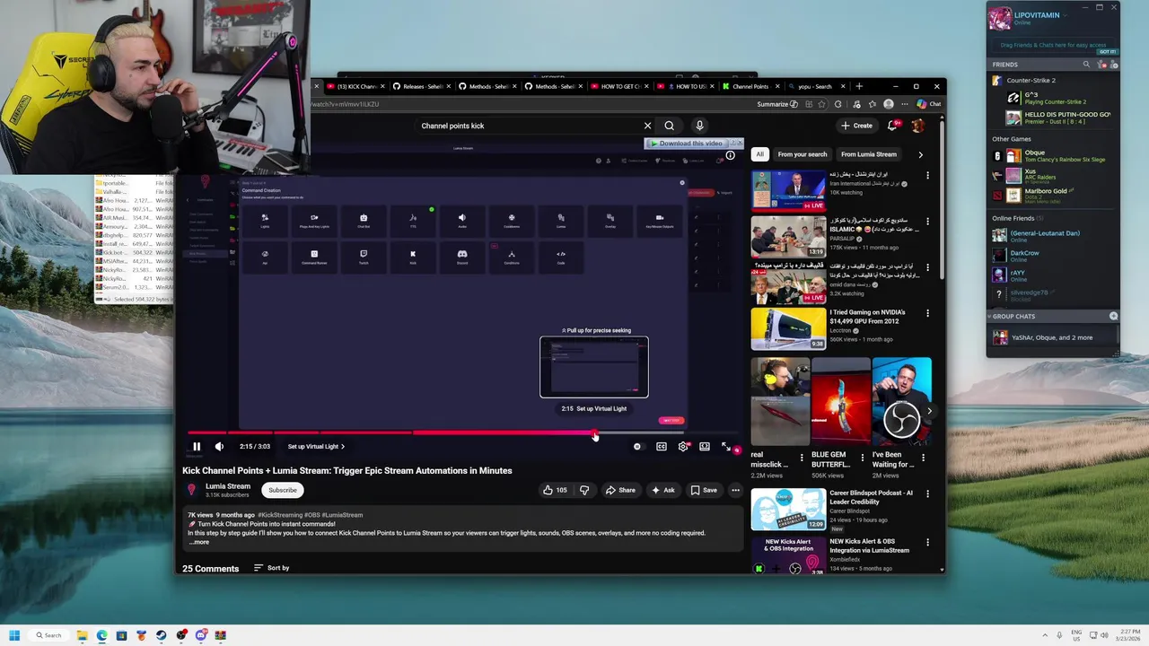Viewport: 1149px width, 646px height.
Task: Open Iran International live video thumbnail
Action: pyautogui.click(x=788, y=190)
